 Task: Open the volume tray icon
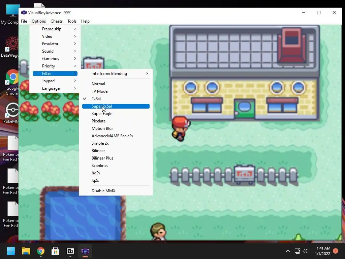(305, 251)
